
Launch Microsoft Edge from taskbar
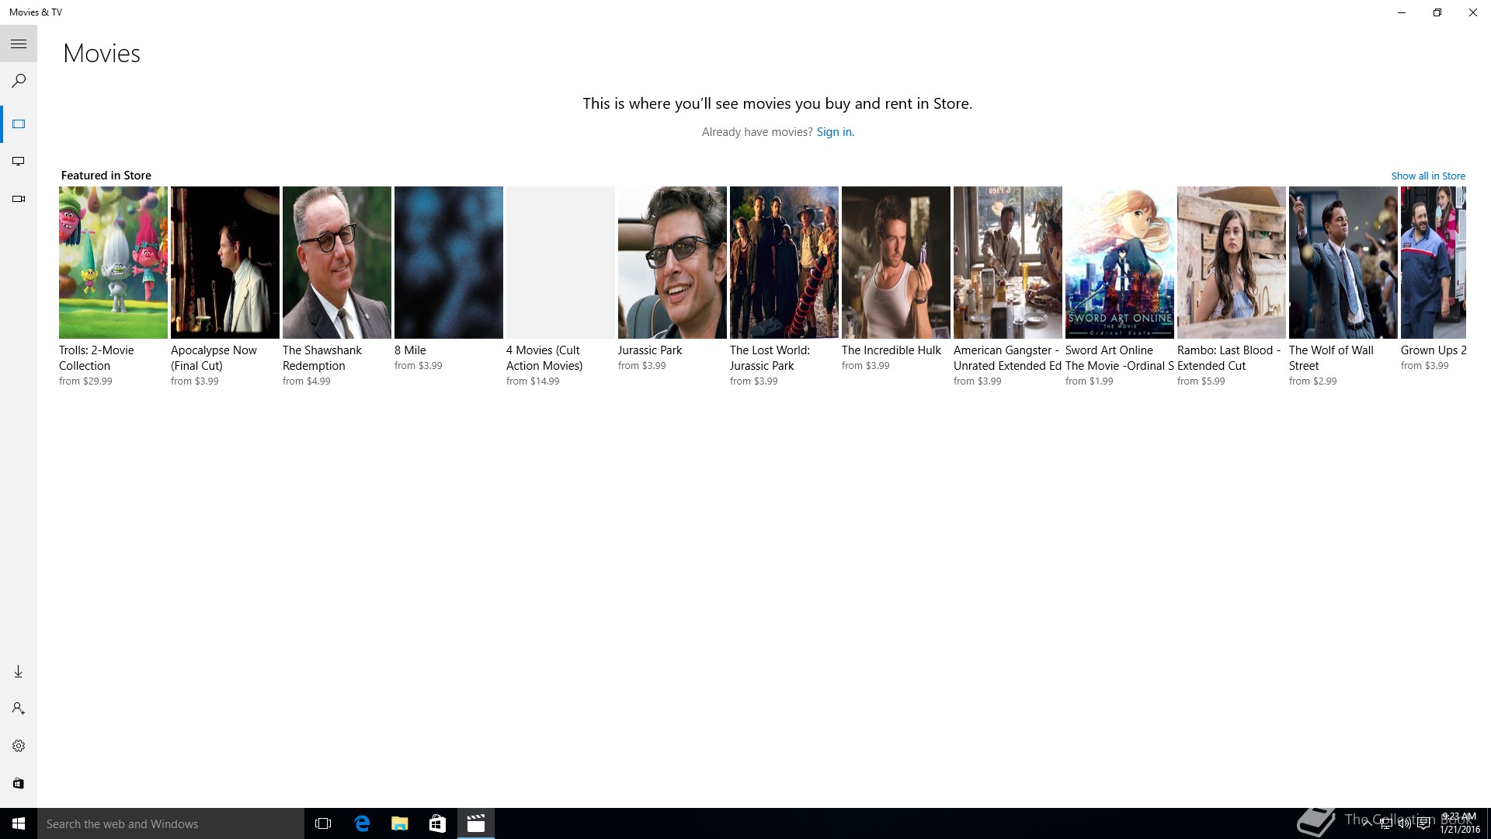coord(362,823)
